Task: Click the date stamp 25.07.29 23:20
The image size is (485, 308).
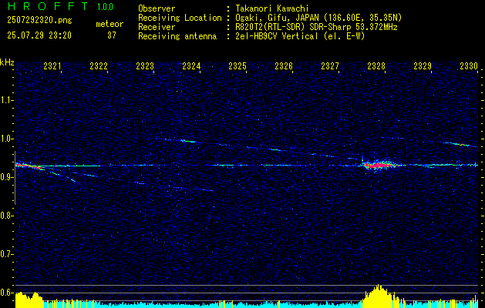Action: (39, 35)
